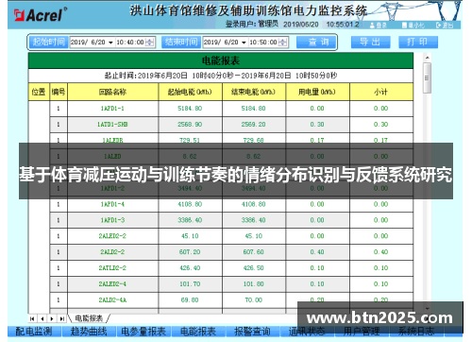Click starting energy value 101.70
The image size is (472, 342).
click(190, 284)
